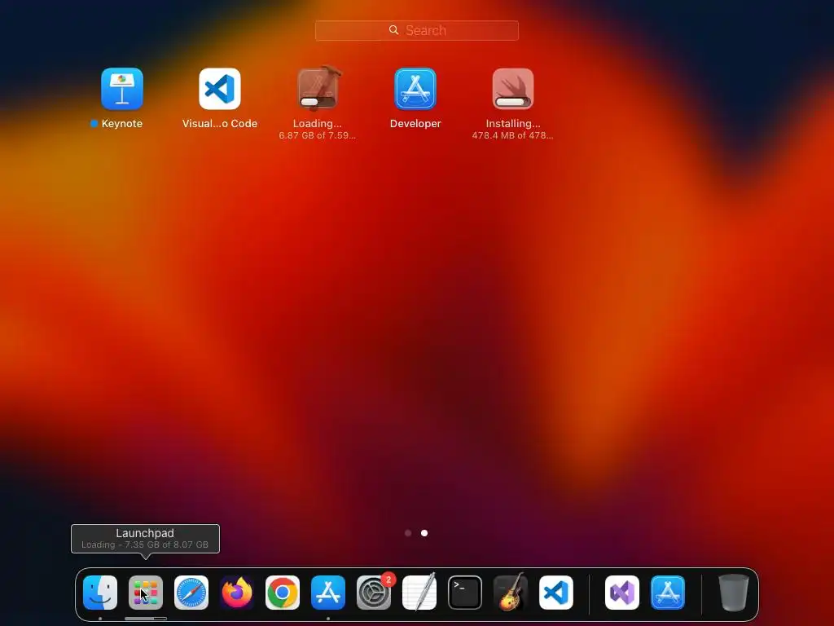The height and width of the screenshot is (626, 834).
Task: Open Google Chrome from the Dock
Action: pos(283,593)
